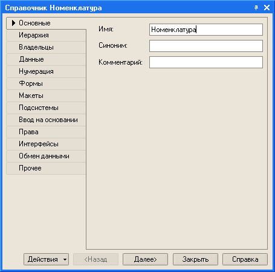Screen dimensions: 275x272
Task: Open the Действия dropdown arrow
Action: point(65,259)
